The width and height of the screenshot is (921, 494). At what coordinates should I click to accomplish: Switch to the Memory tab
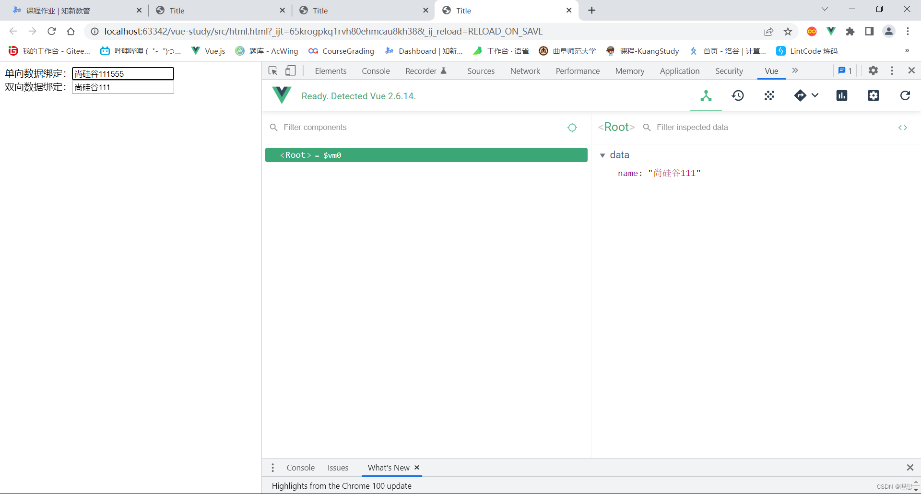click(629, 71)
